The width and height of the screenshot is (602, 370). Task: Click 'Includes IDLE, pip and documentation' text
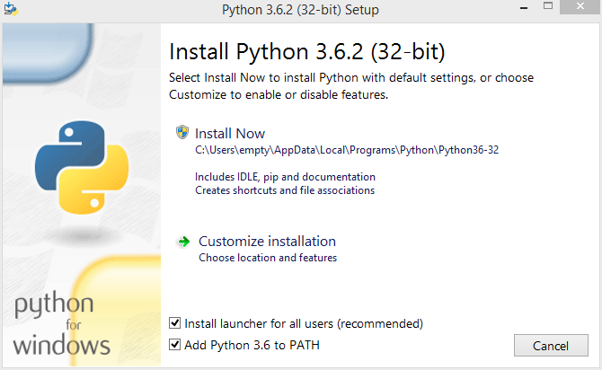[x=285, y=177]
